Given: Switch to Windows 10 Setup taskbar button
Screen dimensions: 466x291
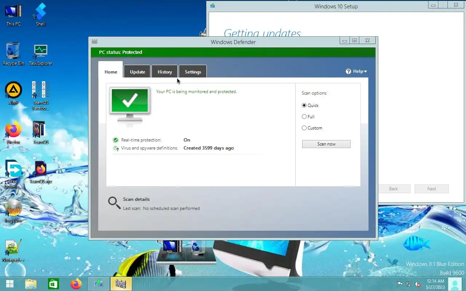Looking at the screenshot, I should (99, 284).
